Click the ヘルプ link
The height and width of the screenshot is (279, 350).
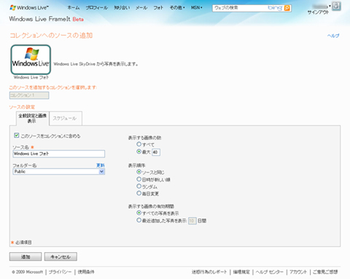[x=333, y=36]
